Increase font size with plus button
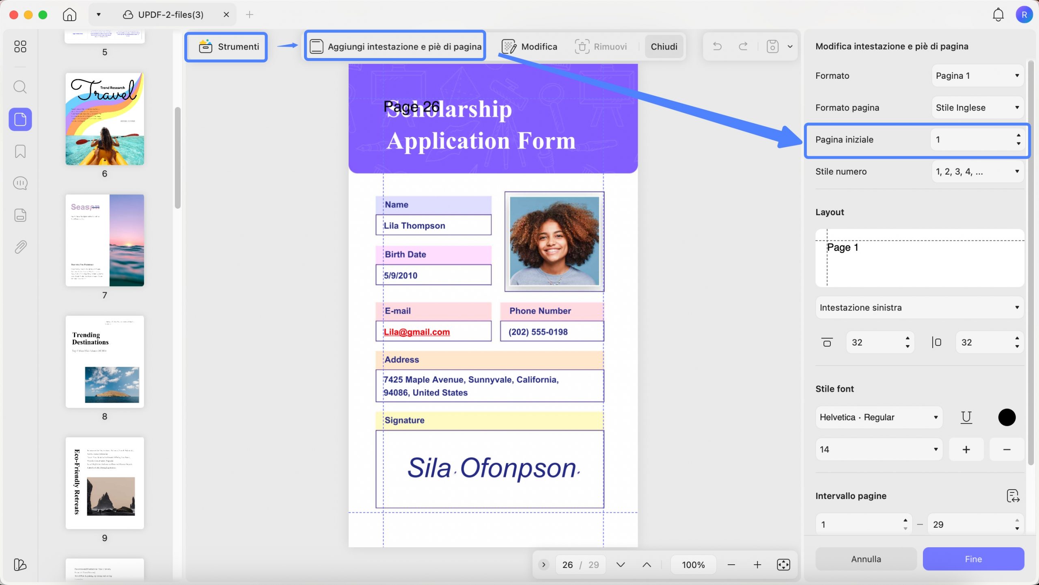 [x=966, y=449]
